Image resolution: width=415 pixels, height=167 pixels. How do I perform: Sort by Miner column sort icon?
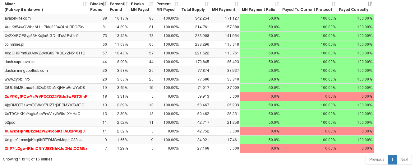85,4
